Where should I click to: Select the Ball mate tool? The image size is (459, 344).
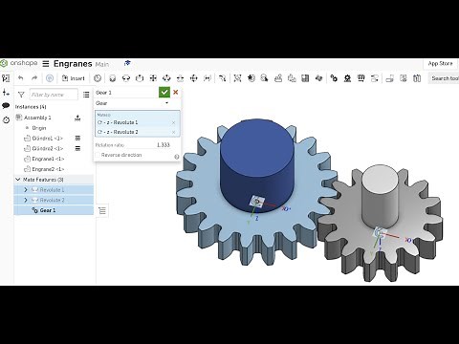[x=193, y=78]
